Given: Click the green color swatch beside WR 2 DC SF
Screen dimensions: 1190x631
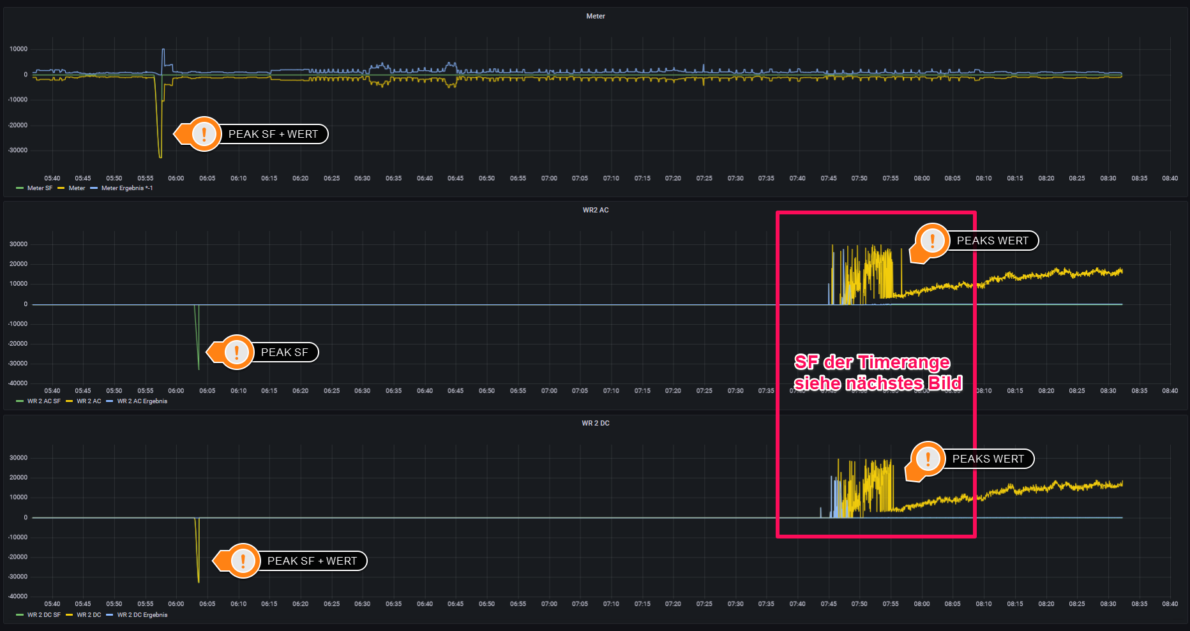Looking at the screenshot, I should [20, 615].
